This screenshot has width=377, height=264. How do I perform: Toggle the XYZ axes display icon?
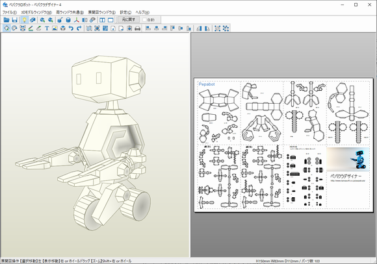point(77,20)
